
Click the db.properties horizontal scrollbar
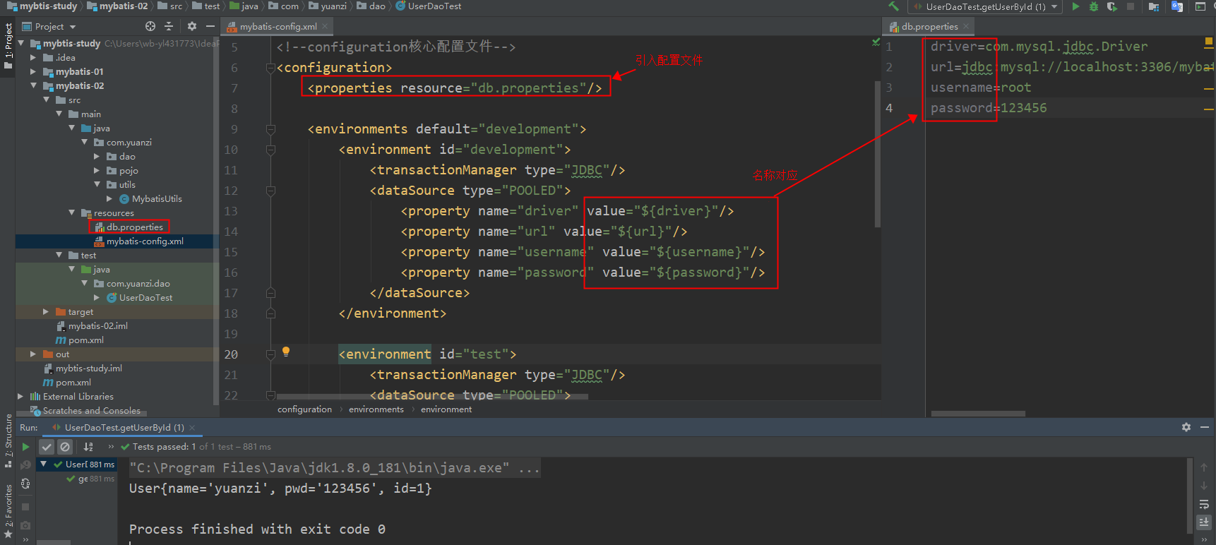point(978,414)
